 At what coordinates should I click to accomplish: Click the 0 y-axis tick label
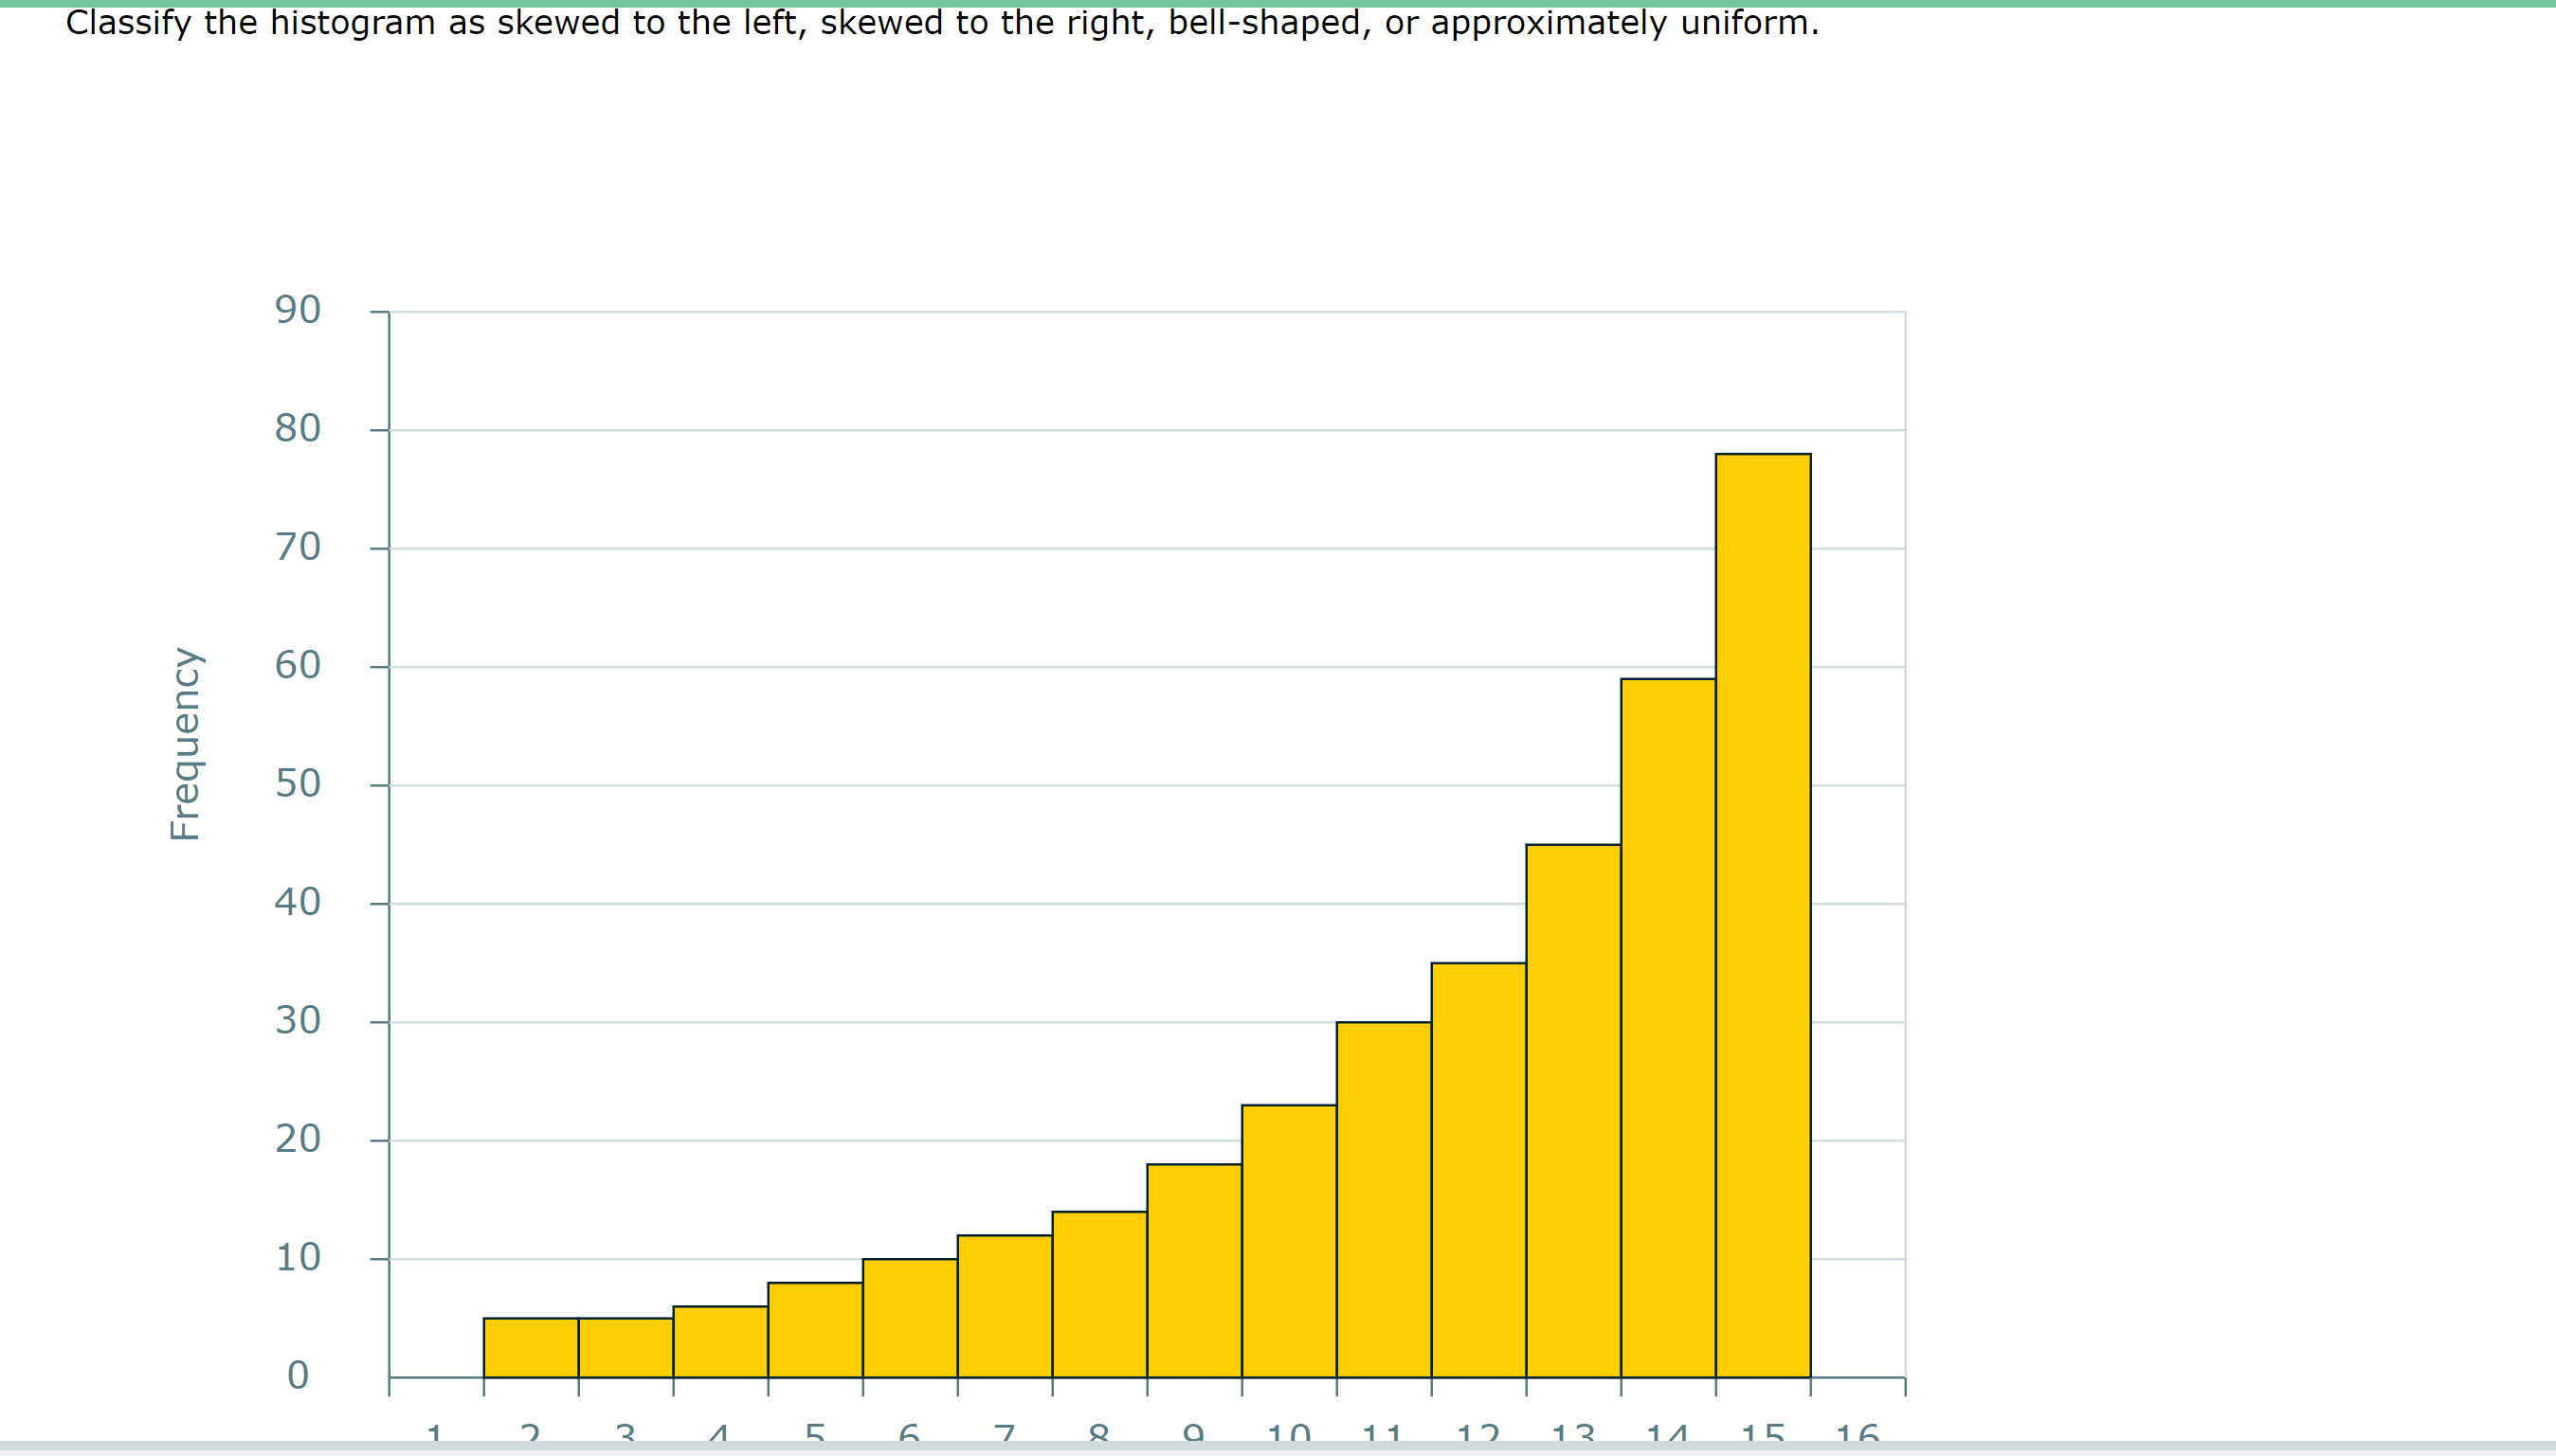pyautogui.click(x=298, y=1376)
